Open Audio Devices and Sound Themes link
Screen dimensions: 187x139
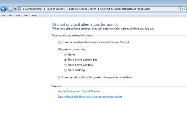pyautogui.click(x=79, y=91)
